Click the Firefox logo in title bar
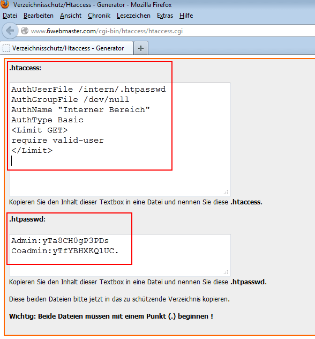This screenshot has width=315, height=339. [4, 4]
